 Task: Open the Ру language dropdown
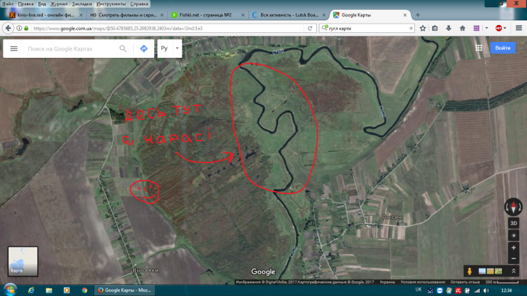pos(169,49)
